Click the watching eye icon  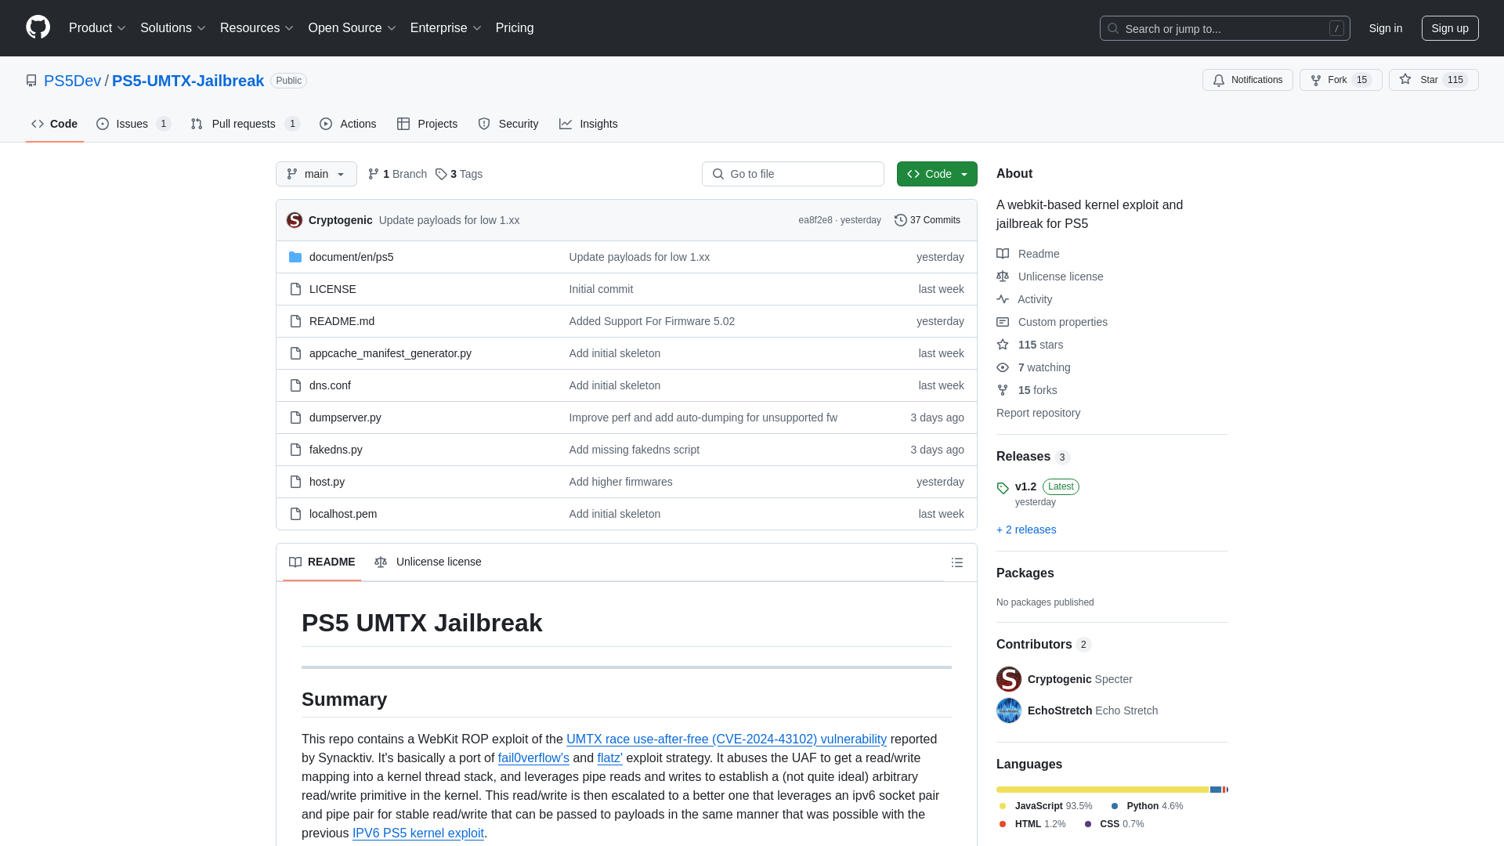click(1003, 367)
